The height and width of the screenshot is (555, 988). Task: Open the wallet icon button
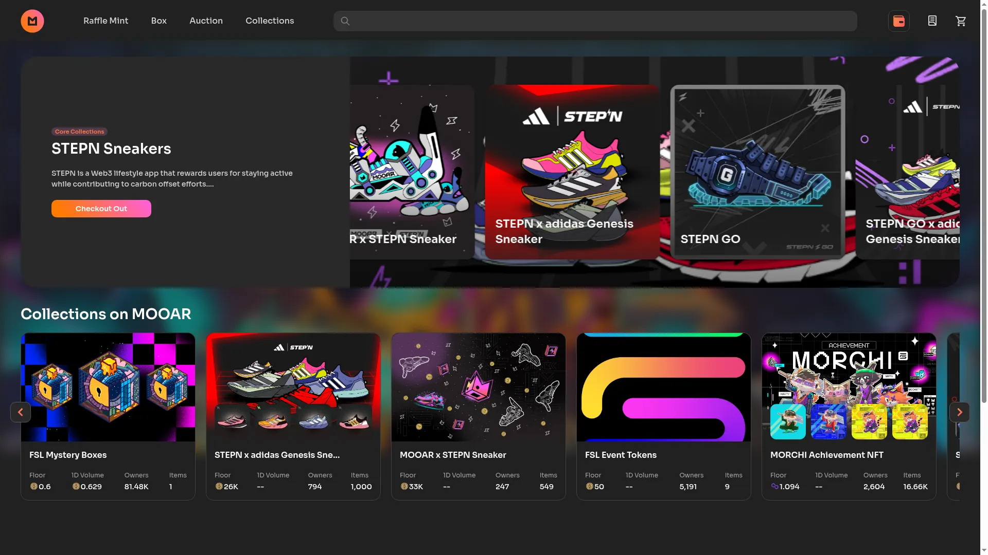coord(899,21)
